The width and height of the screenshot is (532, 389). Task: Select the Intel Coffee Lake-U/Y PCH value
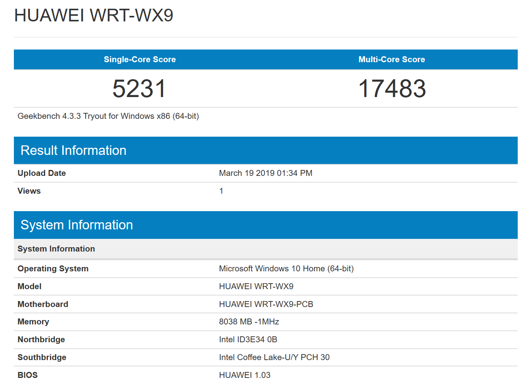[274, 357]
